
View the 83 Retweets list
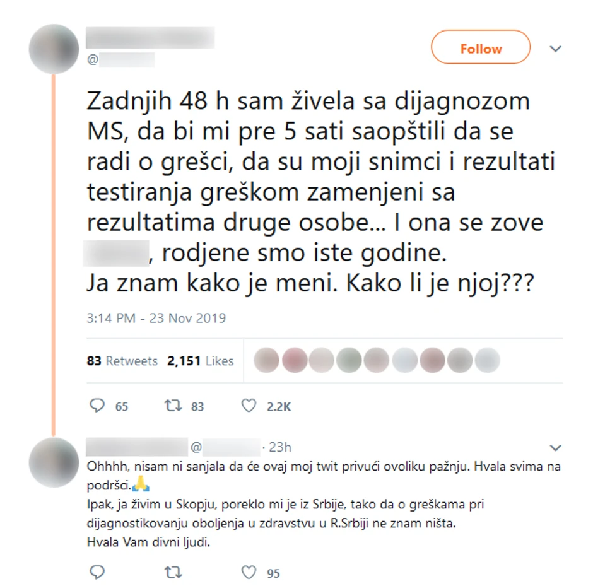(x=122, y=361)
